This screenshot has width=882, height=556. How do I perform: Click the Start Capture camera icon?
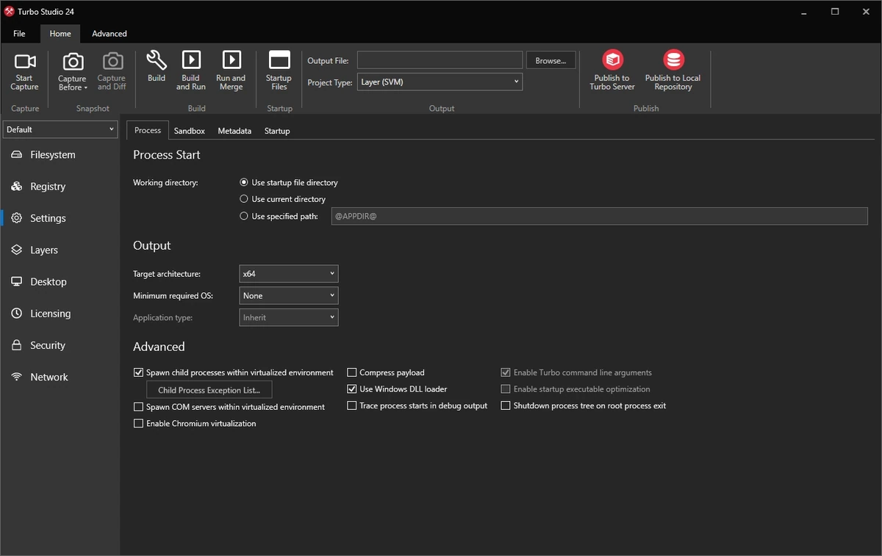click(x=25, y=62)
